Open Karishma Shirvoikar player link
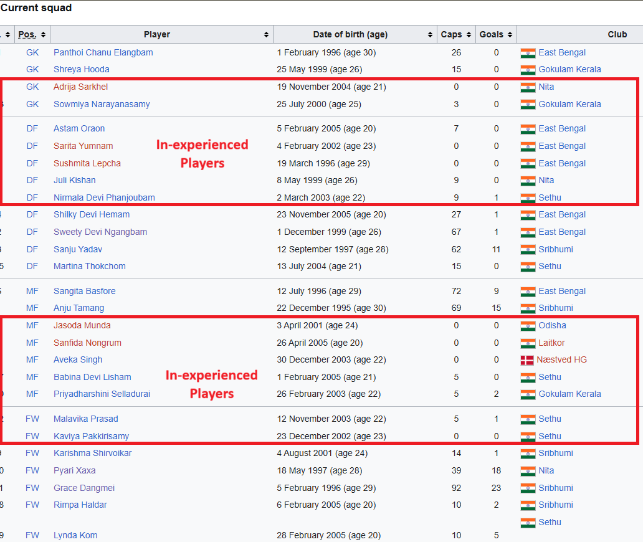The image size is (643, 542). pos(93,453)
